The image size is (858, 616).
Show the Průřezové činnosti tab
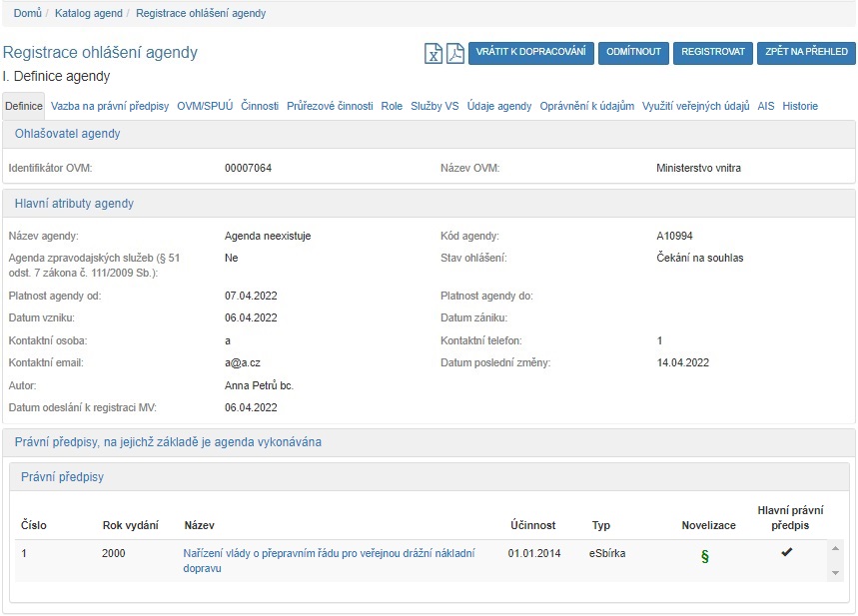coord(330,106)
